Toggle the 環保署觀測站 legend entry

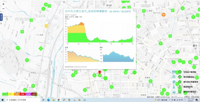point(189,77)
